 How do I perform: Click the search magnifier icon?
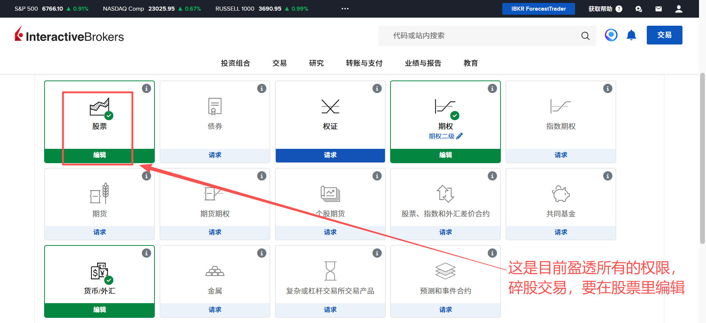click(x=585, y=36)
